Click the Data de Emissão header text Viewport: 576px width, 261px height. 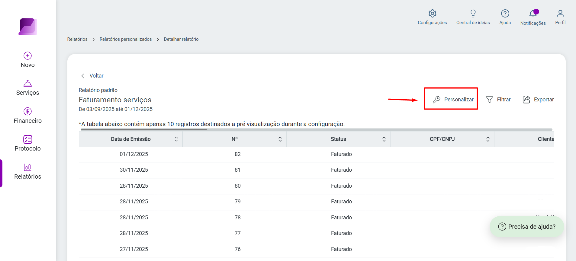(x=131, y=139)
